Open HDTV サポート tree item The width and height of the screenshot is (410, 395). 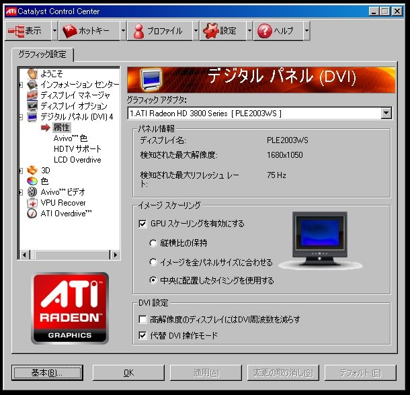pos(77,149)
